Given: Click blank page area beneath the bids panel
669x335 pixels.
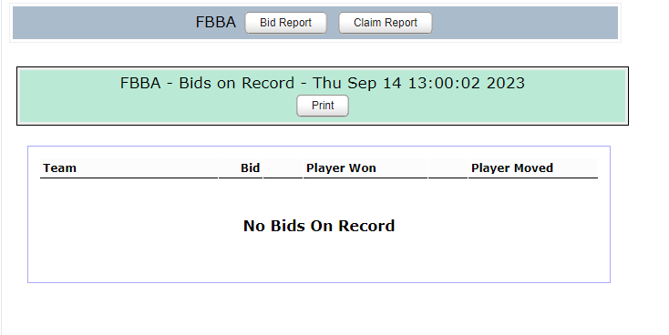Looking at the screenshot, I should pyautogui.click(x=319, y=309).
